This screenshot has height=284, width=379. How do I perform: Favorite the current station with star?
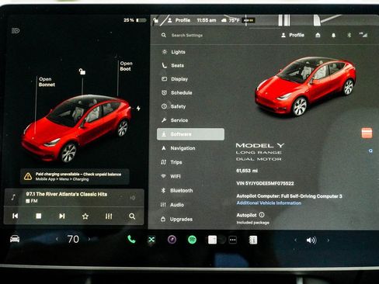click(x=85, y=216)
